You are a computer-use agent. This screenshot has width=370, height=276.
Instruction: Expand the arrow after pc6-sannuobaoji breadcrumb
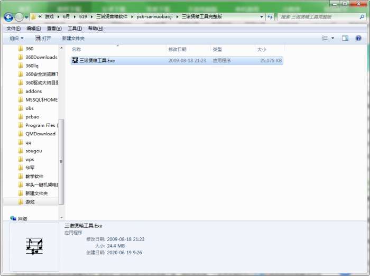click(177, 17)
